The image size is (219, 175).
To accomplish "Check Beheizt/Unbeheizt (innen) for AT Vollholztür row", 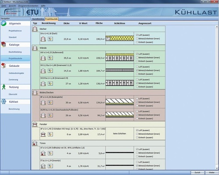I will 137,153.
